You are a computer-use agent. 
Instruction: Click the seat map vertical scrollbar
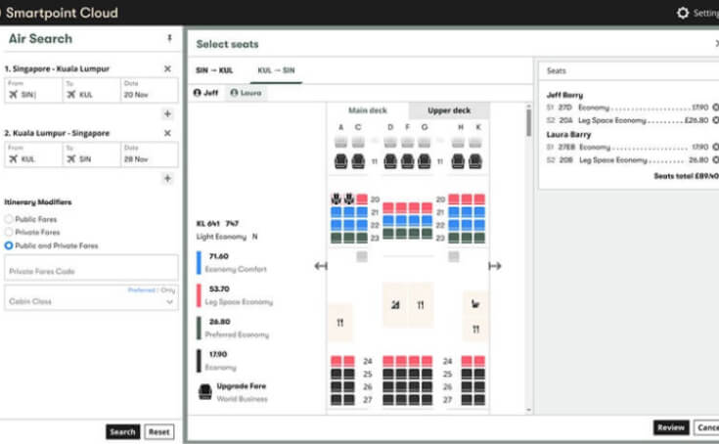(x=529, y=122)
